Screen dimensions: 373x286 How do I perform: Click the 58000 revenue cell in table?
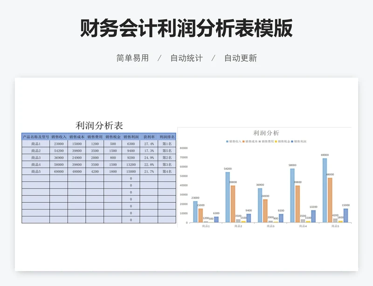coord(59,165)
